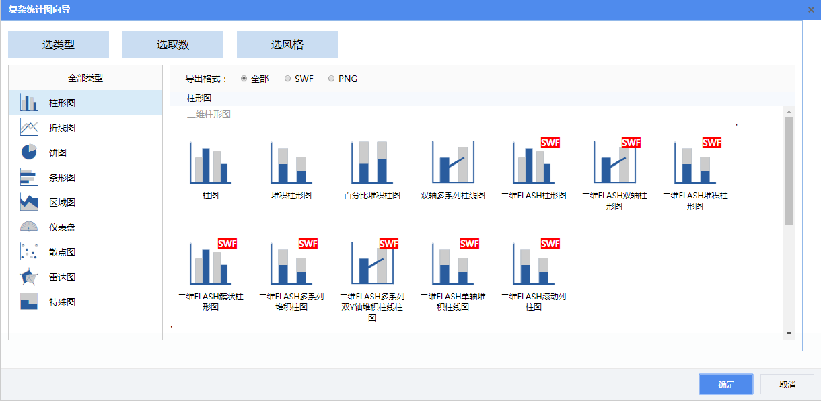821x401 pixels.
Task: Set export format to PNG
Action: click(331, 79)
